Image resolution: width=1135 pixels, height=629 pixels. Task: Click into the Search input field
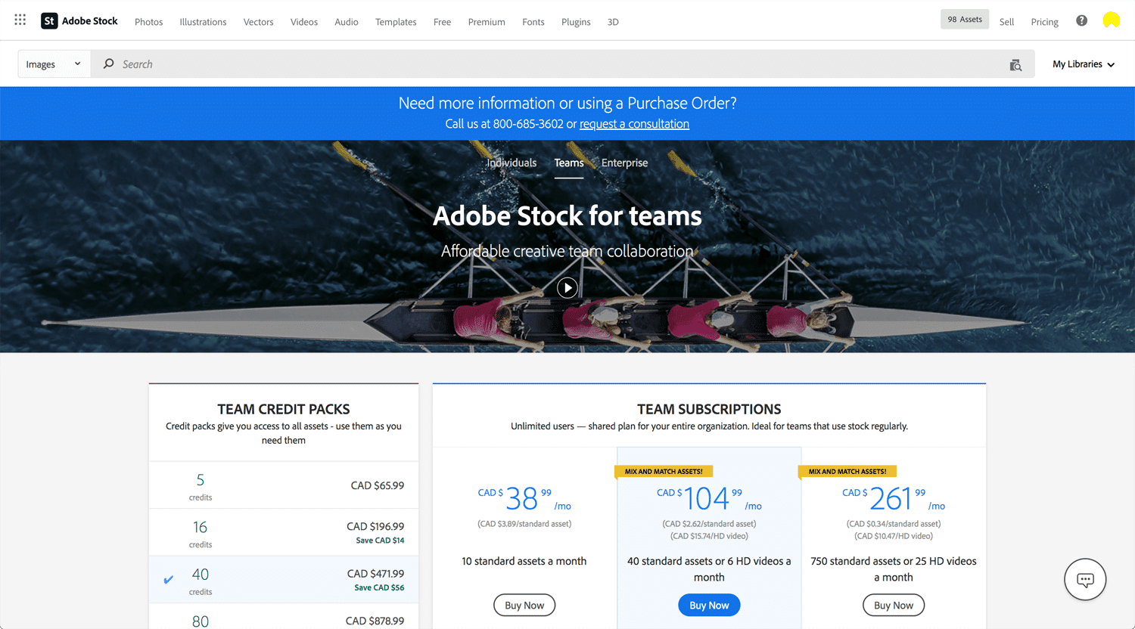[562, 64]
